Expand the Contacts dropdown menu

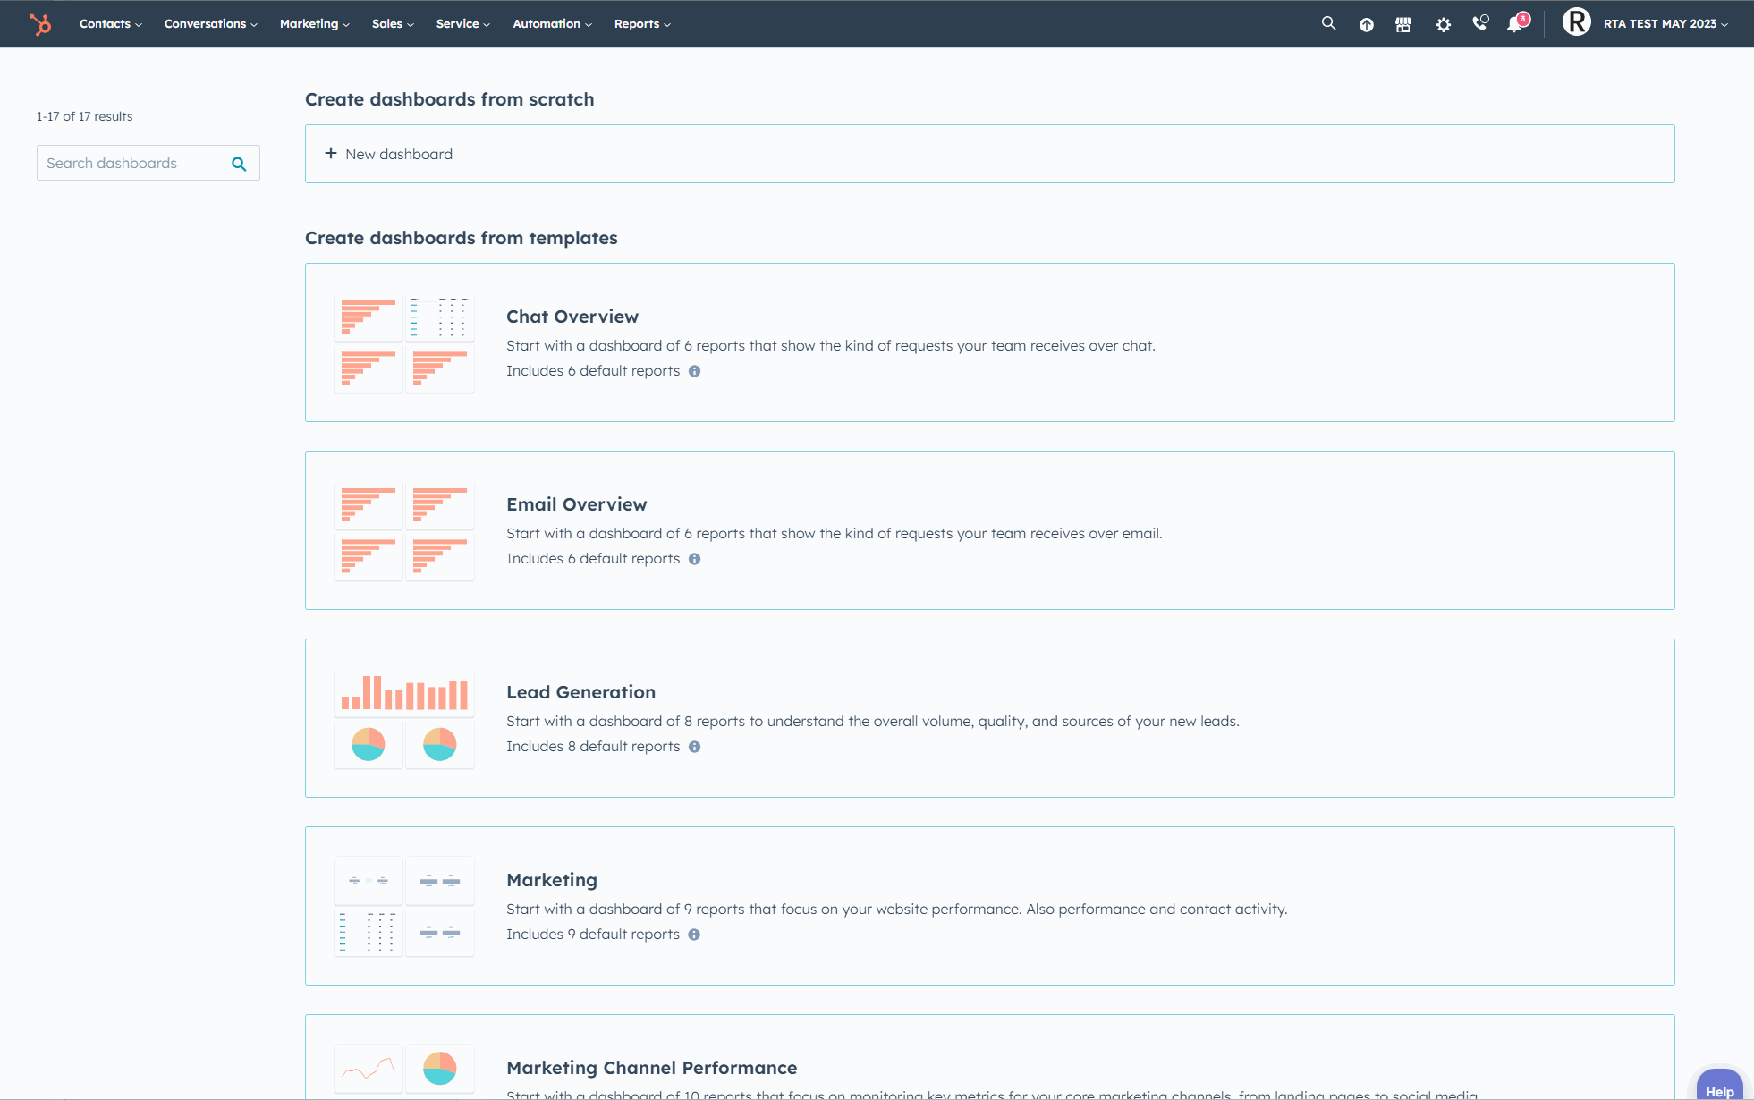coord(107,23)
